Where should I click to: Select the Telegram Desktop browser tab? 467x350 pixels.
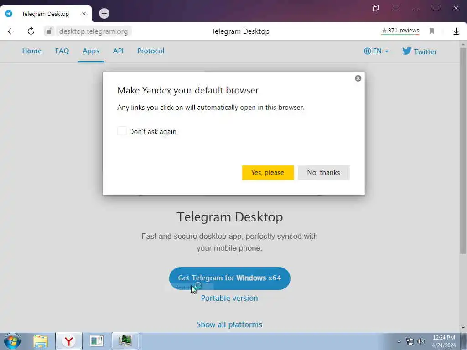click(x=45, y=14)
